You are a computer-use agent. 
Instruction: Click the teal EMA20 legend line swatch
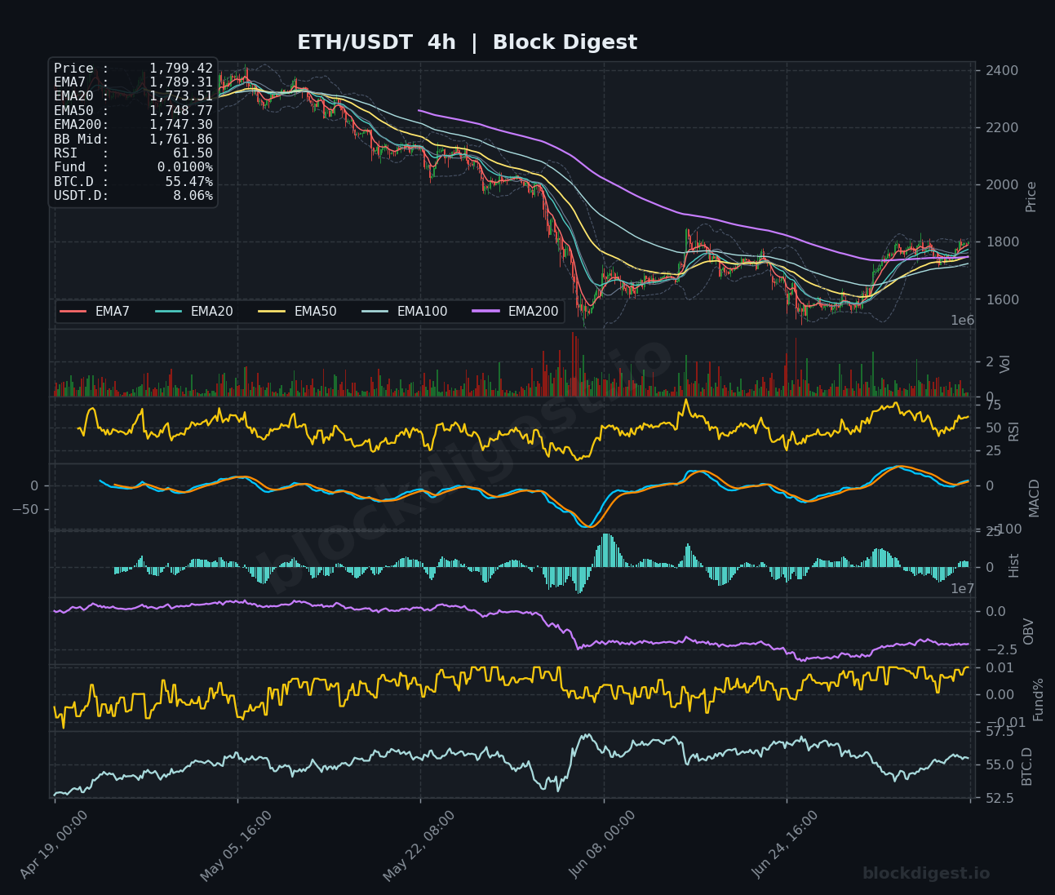[169, 312]
